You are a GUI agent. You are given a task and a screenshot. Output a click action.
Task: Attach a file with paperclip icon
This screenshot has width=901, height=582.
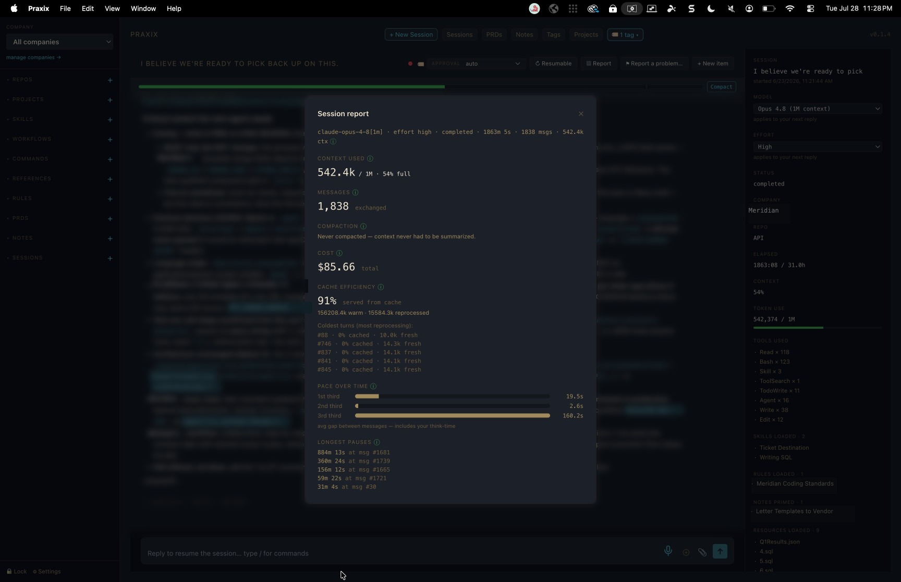coord(702,552)
